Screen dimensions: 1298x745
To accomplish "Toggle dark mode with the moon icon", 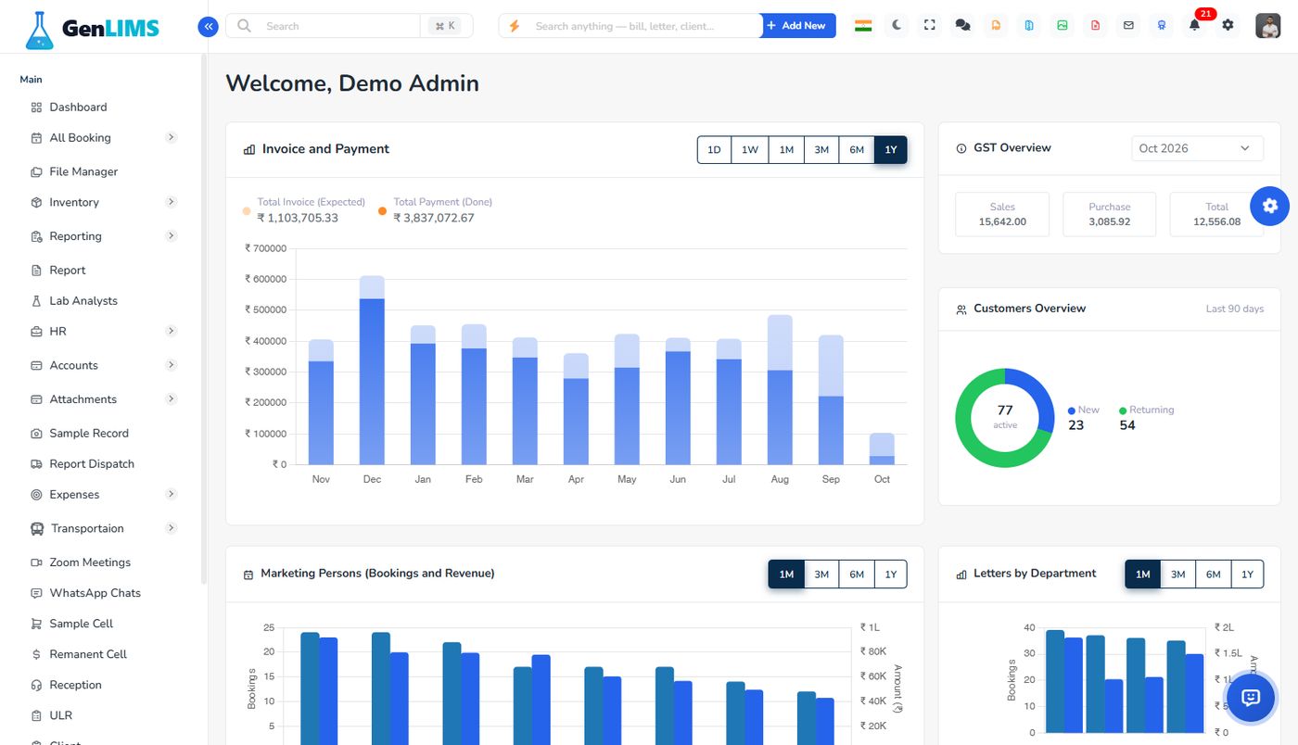I will click(897, 26).
